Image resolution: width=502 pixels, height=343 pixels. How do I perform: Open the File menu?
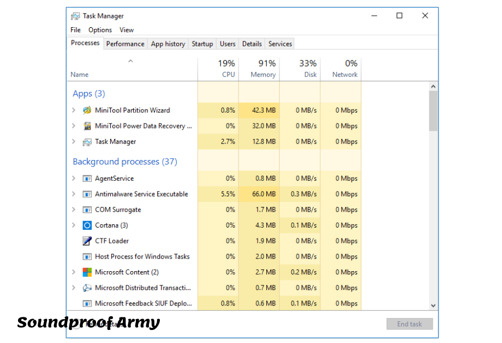tap(75, 30)
